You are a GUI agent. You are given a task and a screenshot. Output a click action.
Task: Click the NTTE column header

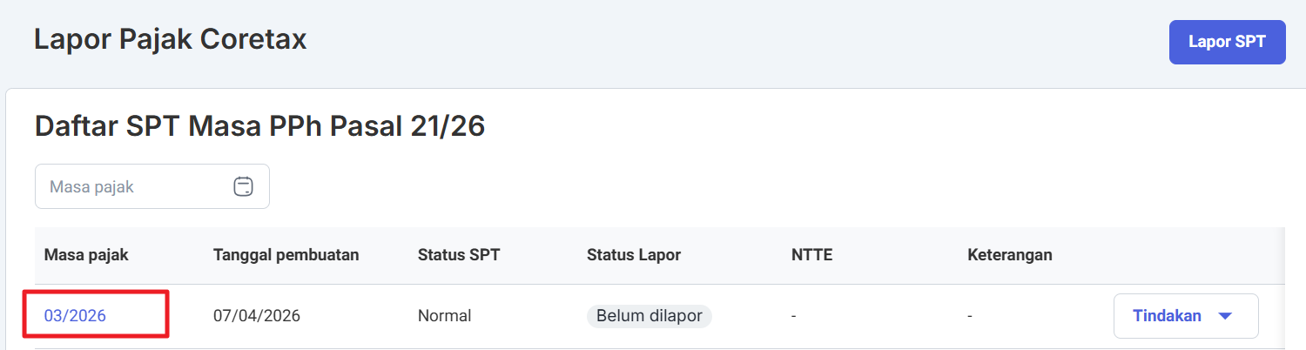click(811, 255)
